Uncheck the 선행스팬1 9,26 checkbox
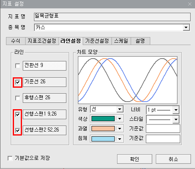The image size is (195, 169). pyautogui.click(x=18, y=114)
